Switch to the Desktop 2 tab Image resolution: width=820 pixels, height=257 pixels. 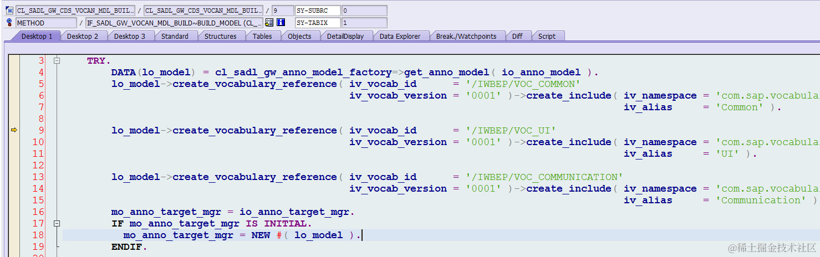(83, 36)
